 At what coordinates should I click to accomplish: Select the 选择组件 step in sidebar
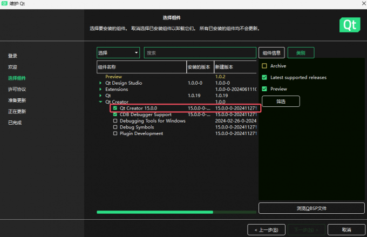pyautogui.click(x=17, y=78)
